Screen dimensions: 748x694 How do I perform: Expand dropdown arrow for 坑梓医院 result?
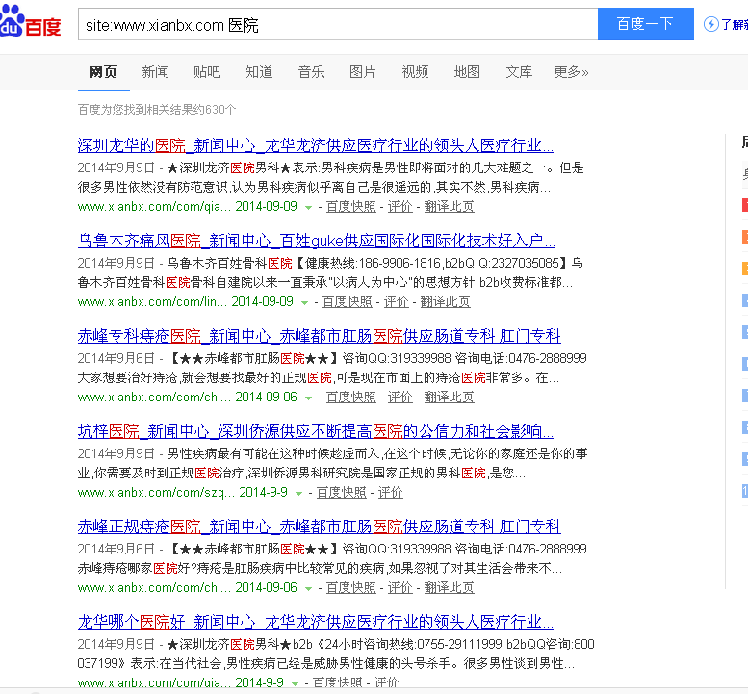tap(299, 494)
